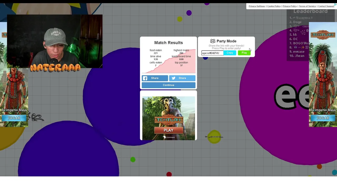The height and width of the screenshot is (189, 337).
Task: Open Cookie Policy link
Action: click(x=274, y=6)
